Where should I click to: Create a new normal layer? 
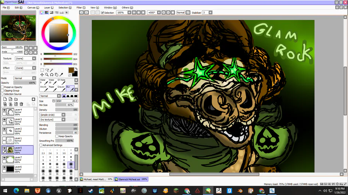click(x=5, y=99)
